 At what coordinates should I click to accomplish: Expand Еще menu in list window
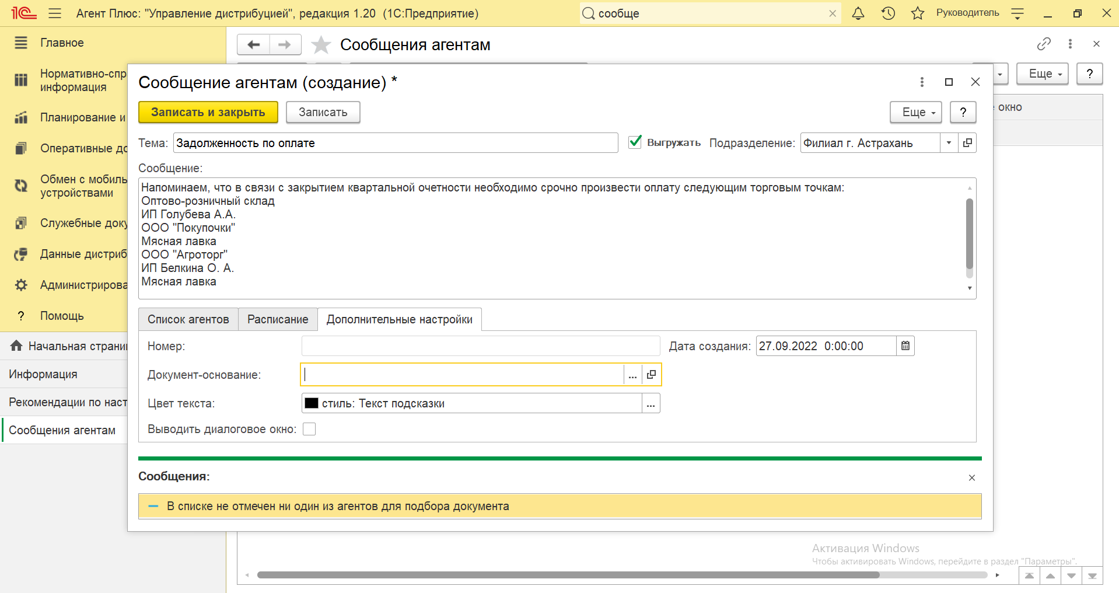1043,74
